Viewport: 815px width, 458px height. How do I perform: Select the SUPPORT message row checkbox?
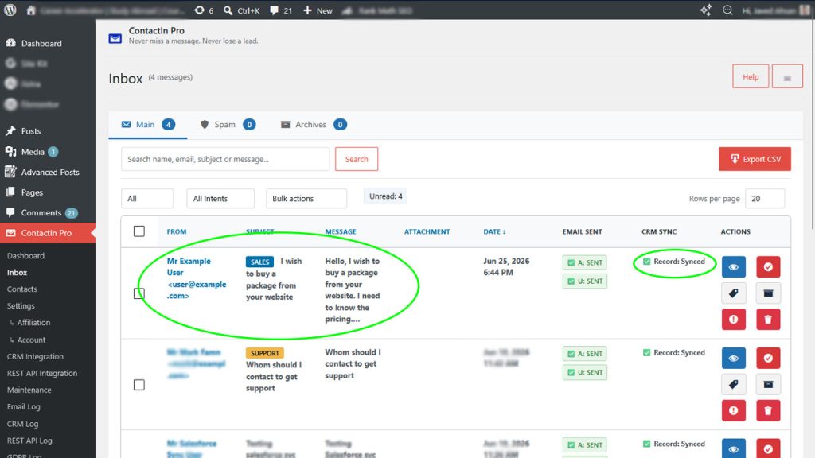(138, 385)
